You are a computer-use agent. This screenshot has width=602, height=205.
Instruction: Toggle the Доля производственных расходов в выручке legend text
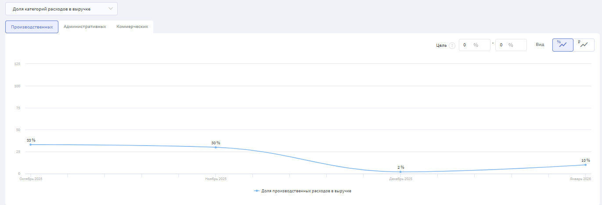click(306, 191)
